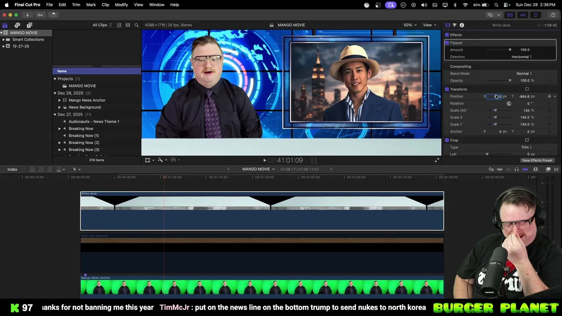This screenshot has height=316, width=562.
Task: Open Photos and Audio sidebar icon
Action: tap(17, 25)
